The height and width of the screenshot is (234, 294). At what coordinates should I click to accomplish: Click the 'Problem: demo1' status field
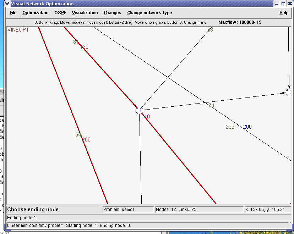[x=128, y=210]
